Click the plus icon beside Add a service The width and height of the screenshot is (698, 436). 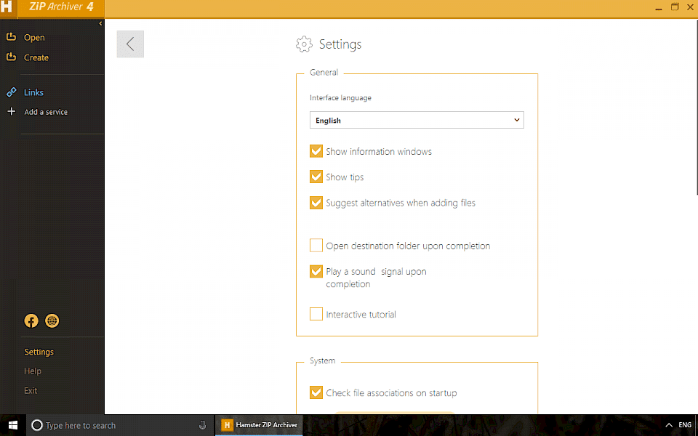tap(12, 111)
